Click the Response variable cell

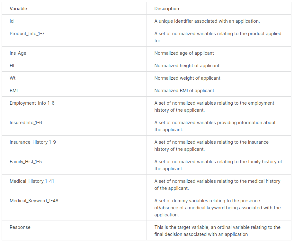click(x=74, y=230)
